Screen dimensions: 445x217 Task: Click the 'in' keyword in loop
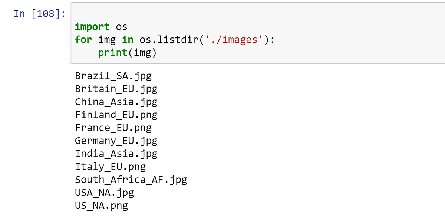click(x=128, y=40)
